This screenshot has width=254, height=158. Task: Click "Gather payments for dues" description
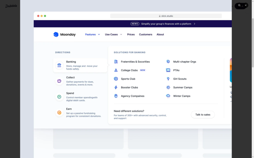[x=80, y=83]
